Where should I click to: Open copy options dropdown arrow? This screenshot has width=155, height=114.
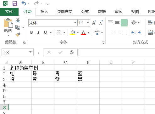tap(23, 27)
